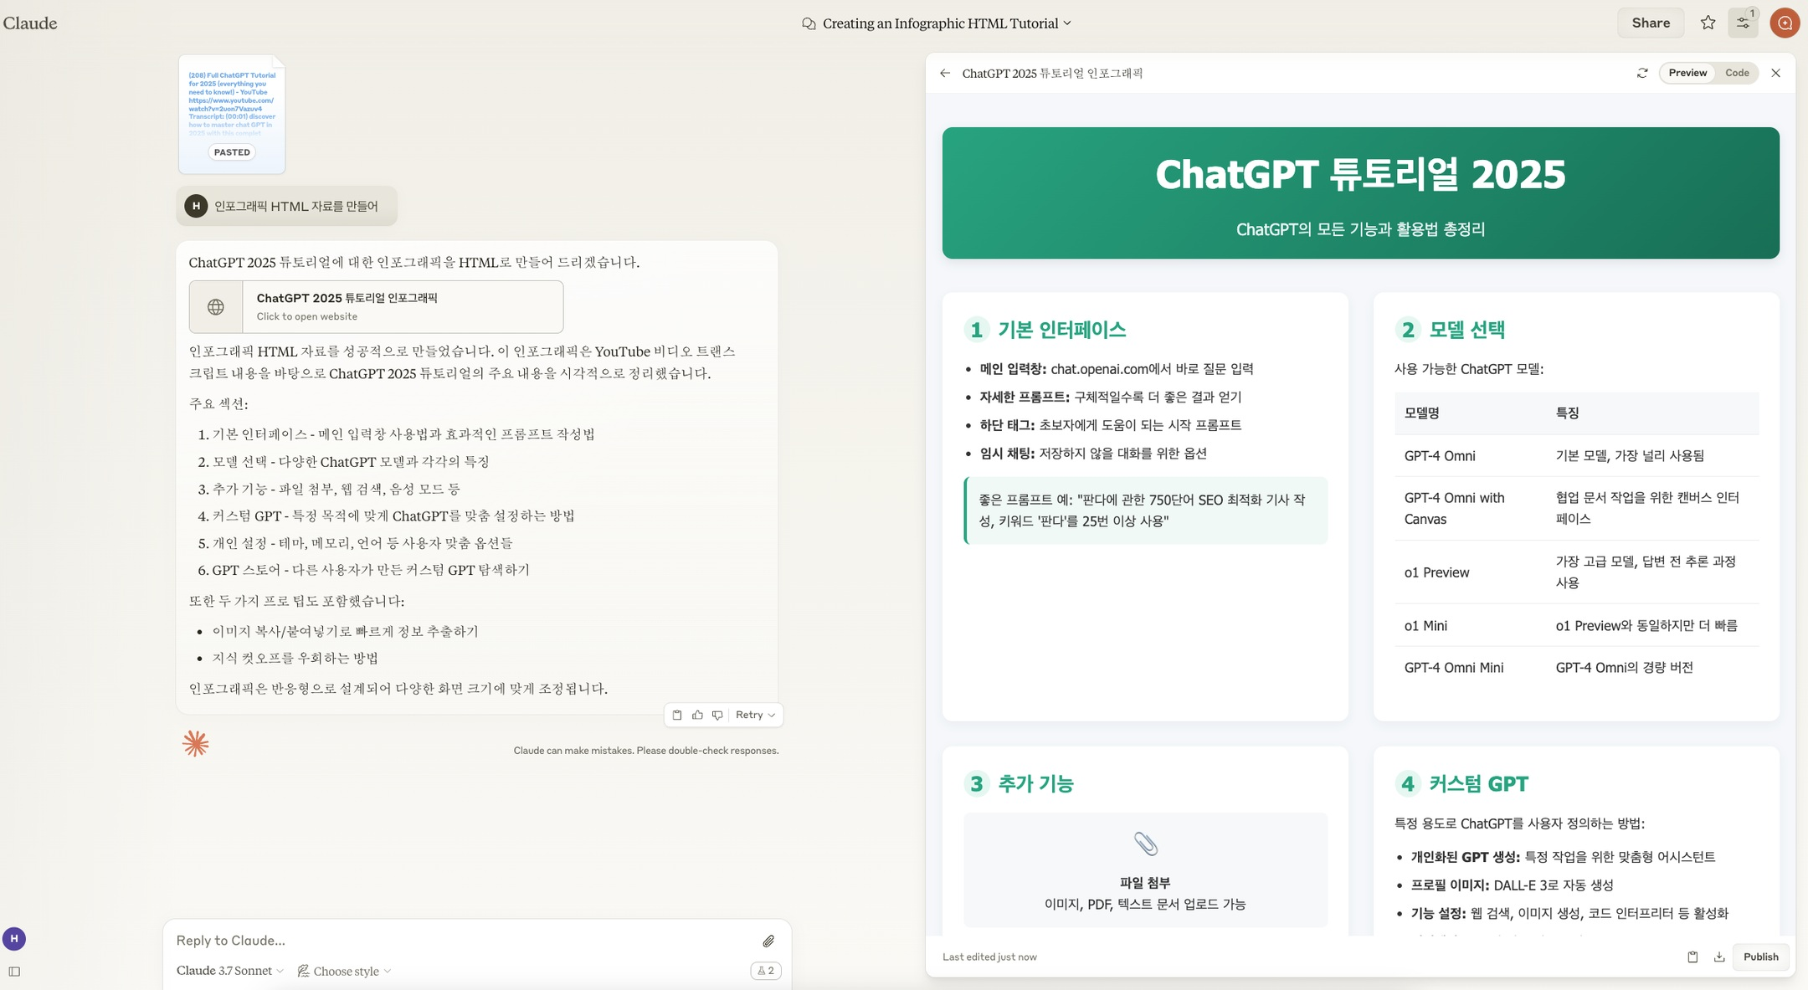Open the Claude 3.7 Sonnet model selector
Screen dimensions: 1808x990
click(x=230, y=971)
